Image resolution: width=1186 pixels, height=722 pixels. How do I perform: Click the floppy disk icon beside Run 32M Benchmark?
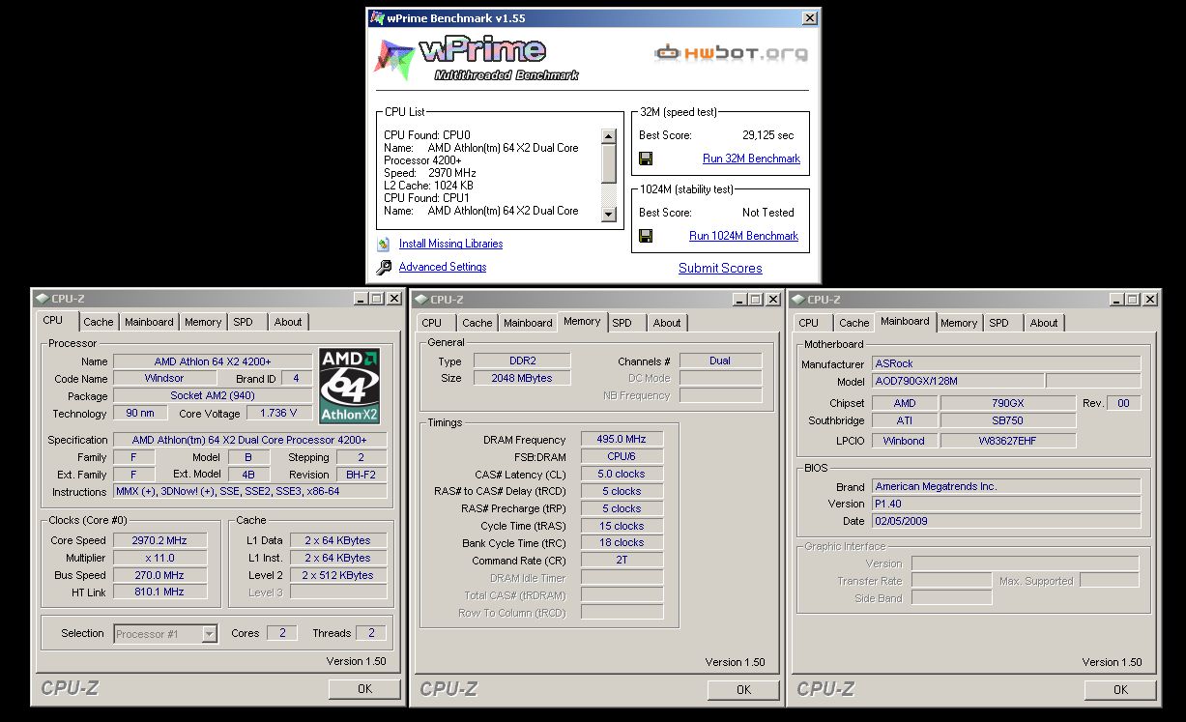click(646, 159)
